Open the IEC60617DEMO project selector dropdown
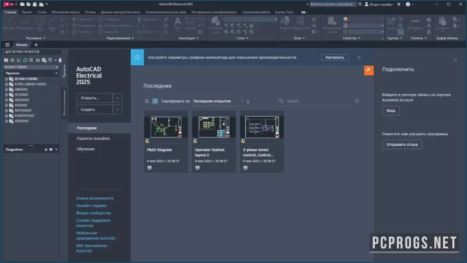Viewport: 467px width, 263px height. point(31,67)
